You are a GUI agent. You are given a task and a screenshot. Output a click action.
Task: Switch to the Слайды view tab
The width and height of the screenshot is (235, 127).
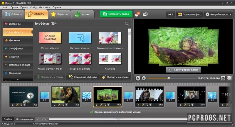8,119
